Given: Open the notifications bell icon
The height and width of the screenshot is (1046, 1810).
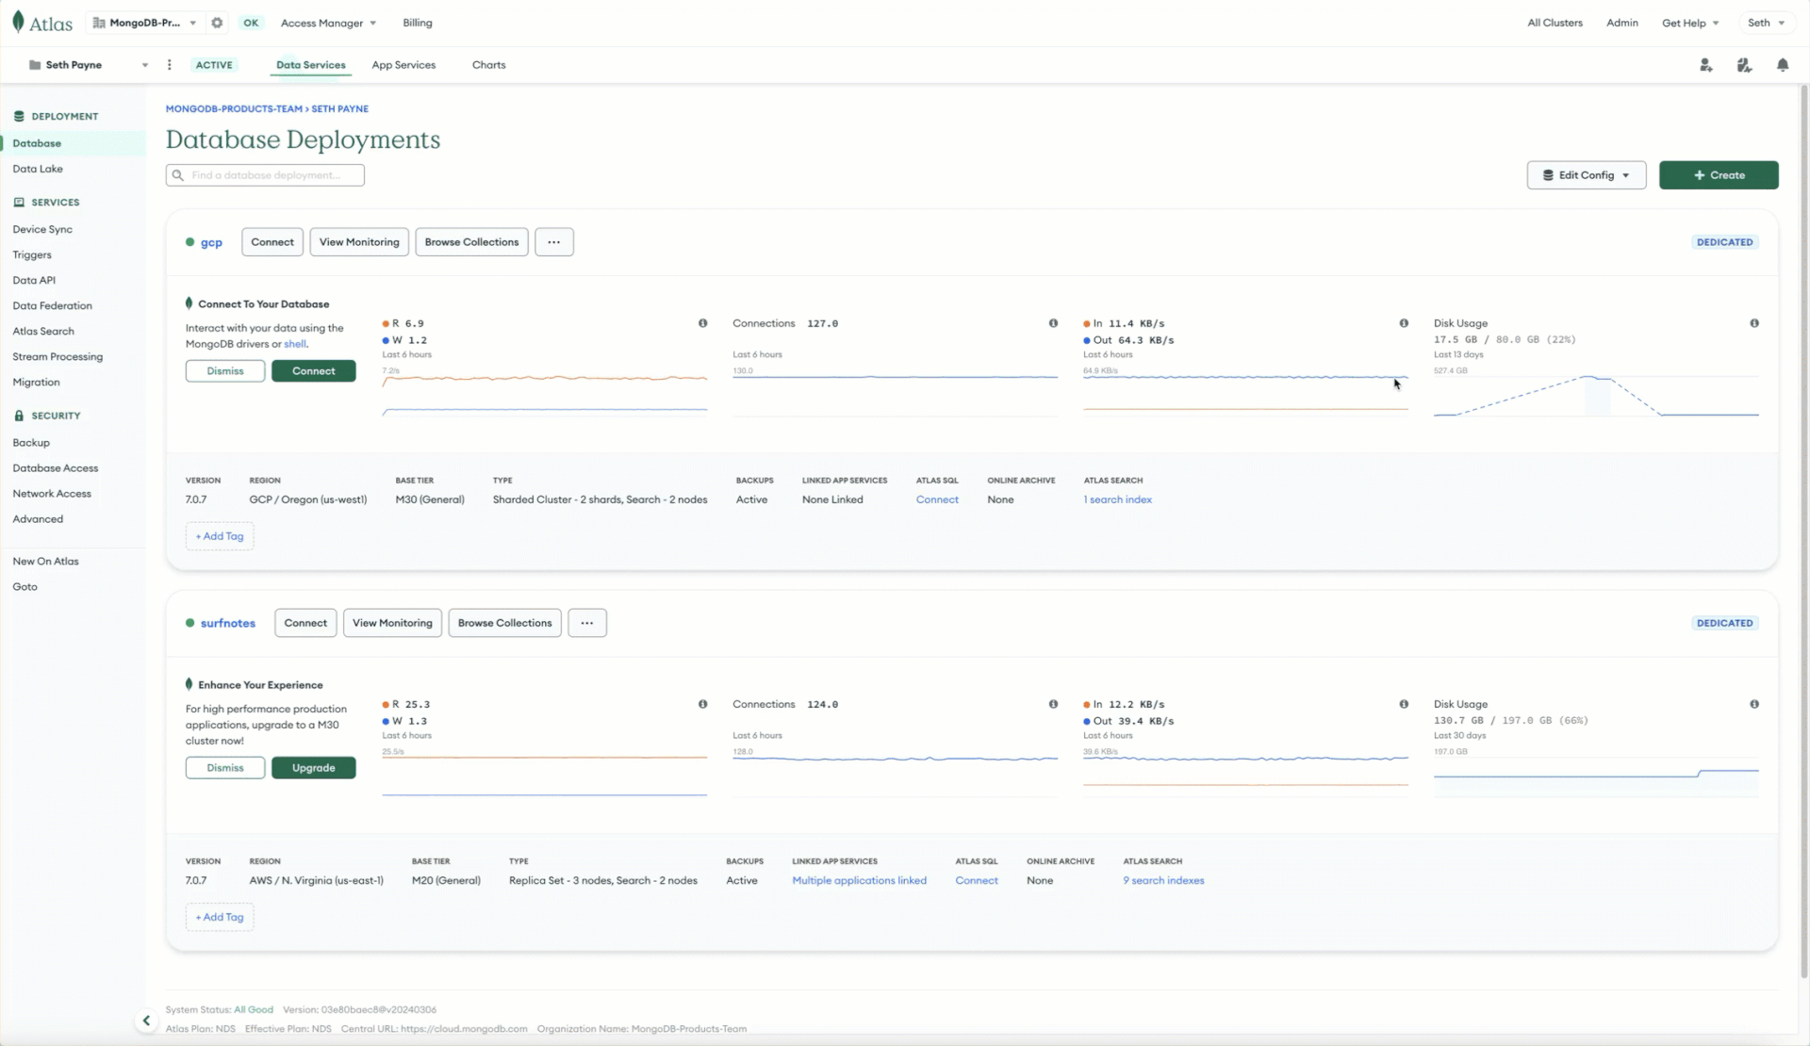Looking at the screenshot, I should [1782, 65].
